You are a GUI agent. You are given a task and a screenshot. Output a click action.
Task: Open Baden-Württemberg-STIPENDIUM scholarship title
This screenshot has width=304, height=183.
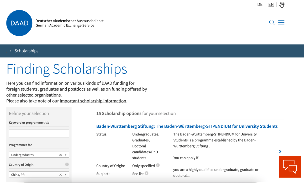(x=187, y=126)
